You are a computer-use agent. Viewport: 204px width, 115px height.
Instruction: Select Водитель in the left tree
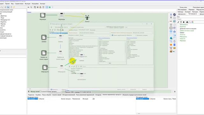click(4, 22)
